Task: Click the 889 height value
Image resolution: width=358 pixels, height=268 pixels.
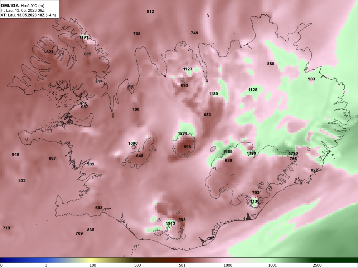Action: point(271,64)
